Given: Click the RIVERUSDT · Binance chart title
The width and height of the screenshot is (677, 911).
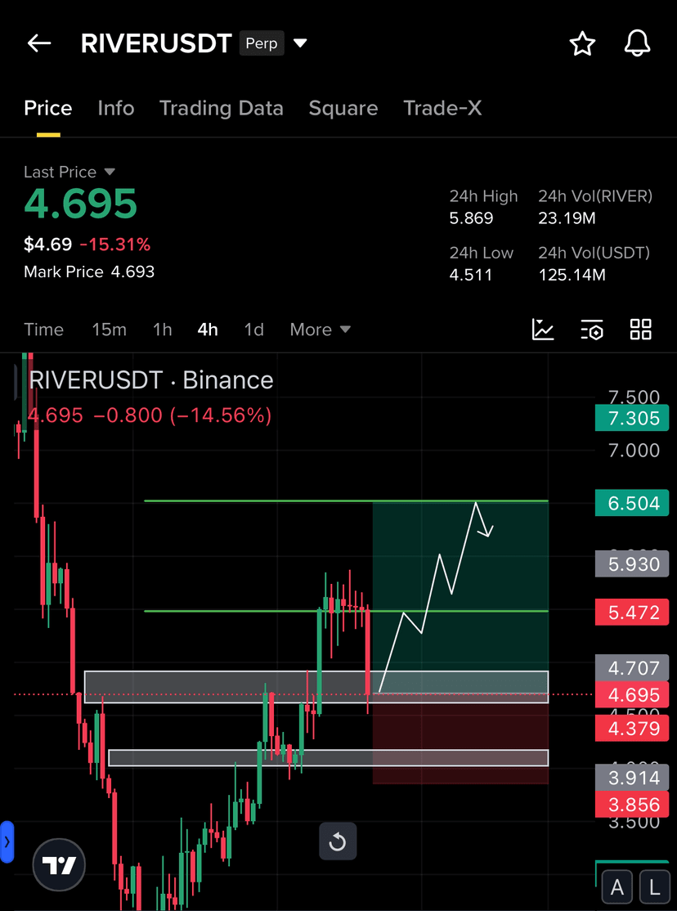Looking at the screenshot, I should pyautogui.click(x=151, y=380).
